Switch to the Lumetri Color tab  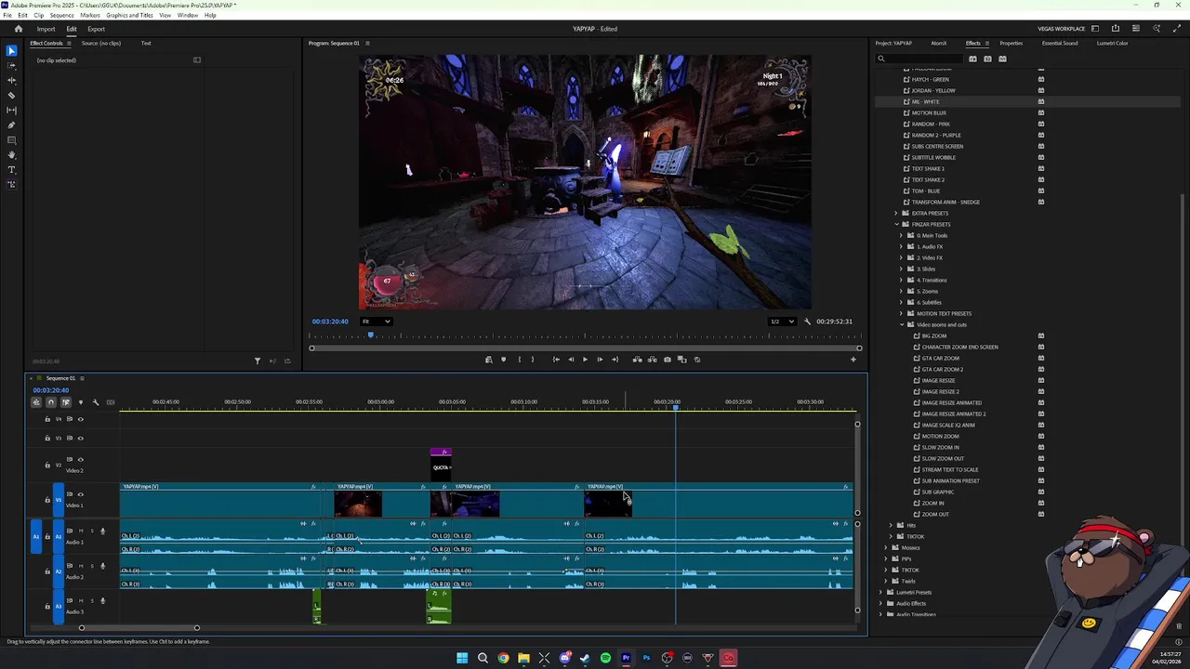pyautogui.click(x=1112, y=43)
